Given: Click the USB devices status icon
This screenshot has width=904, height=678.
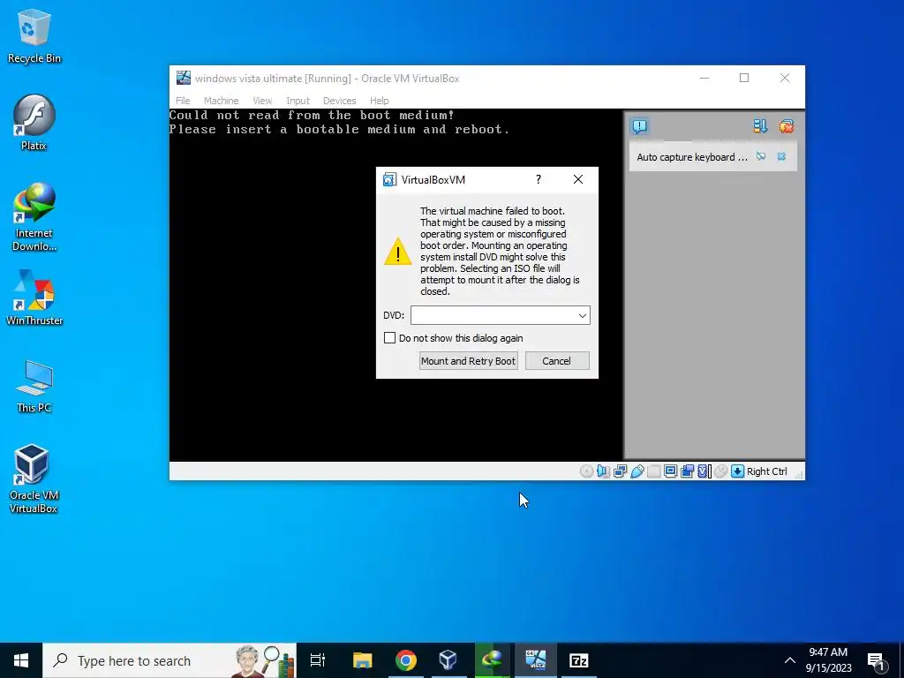Looking at the screenshot, I should click(637, 471).
